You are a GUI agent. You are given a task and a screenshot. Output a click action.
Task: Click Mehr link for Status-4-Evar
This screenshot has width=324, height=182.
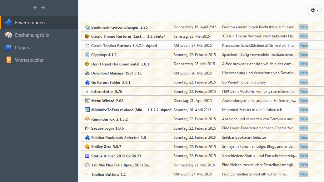coord(303,156)
